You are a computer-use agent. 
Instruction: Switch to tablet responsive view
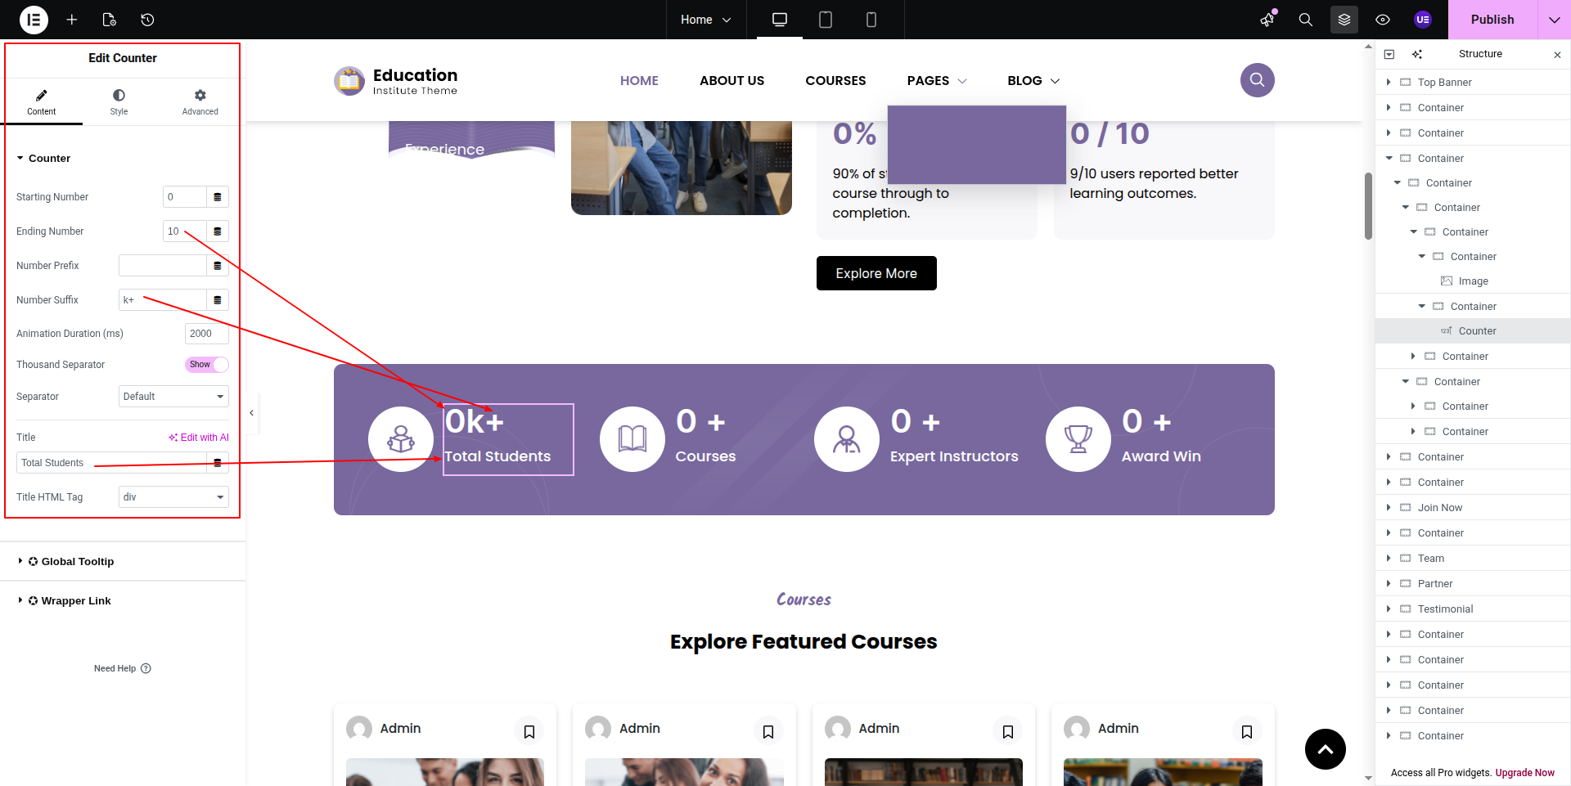[826, 20]
